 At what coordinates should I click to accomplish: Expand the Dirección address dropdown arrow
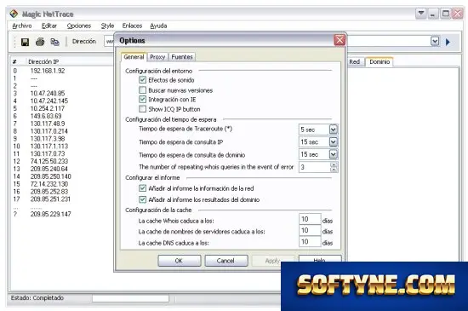click(435, 41)
